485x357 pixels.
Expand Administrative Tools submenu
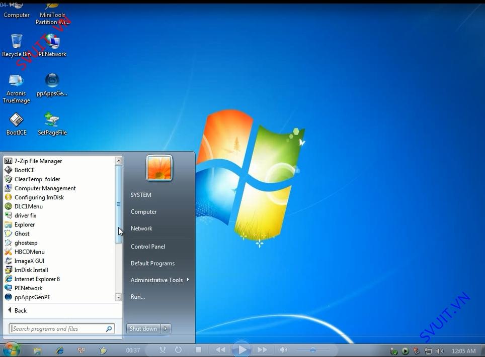tap(159, 280)
